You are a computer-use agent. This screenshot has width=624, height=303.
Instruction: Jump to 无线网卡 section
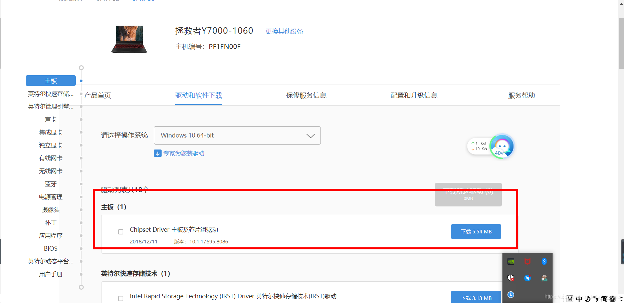[51, 171]
